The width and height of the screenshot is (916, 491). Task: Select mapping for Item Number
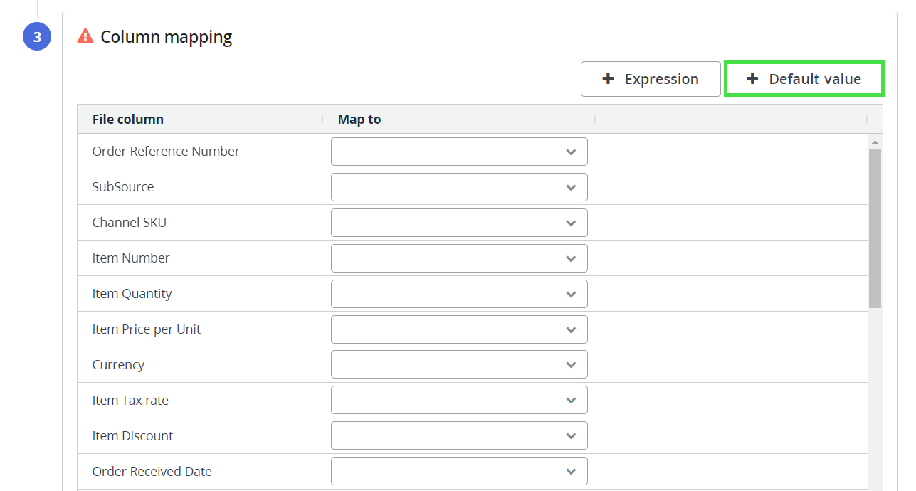[x=459, y=258]
